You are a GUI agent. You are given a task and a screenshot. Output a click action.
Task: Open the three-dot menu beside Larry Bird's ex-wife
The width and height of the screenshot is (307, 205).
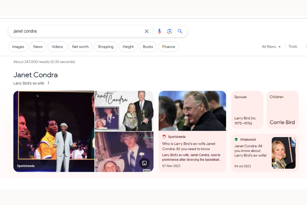pos(48,83)
